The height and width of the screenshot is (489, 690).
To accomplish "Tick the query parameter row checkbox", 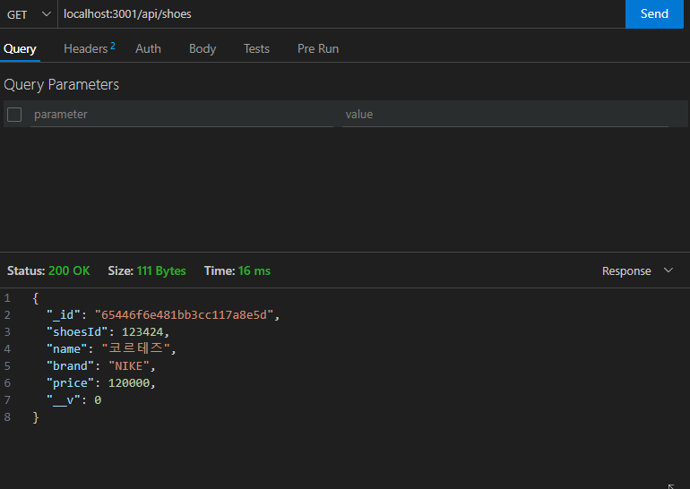I will (x=14, y=115).
